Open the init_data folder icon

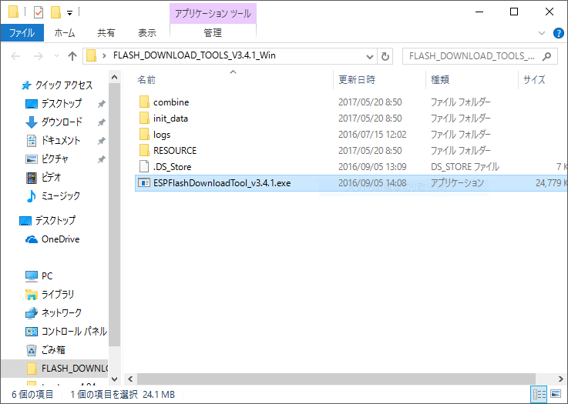pyautogui.click(x=144, y=119)
